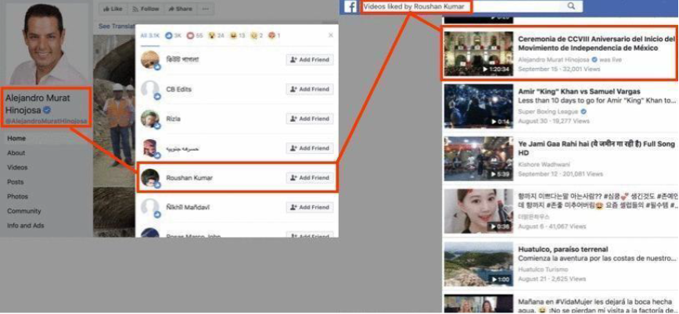Add Rizla as friend
679x314 pixels.
click(x=310, y=119)
